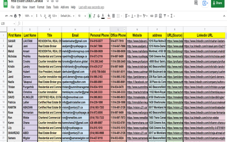Format as percent with the % icon
227x142 pixels.
tap(41, 16)
